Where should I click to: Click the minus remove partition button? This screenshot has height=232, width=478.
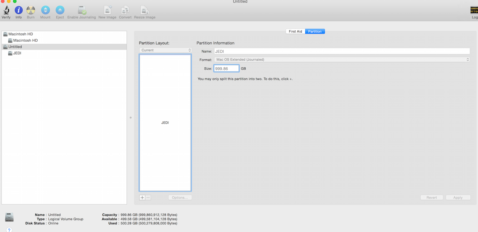click(x=148, y=198)
